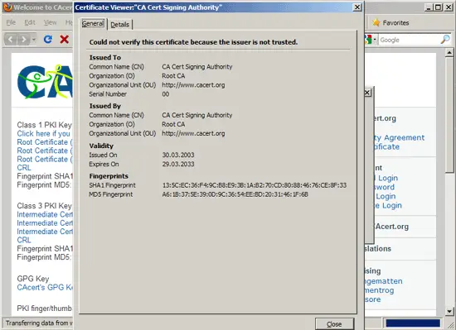The height and width of the screenshot is (330, 456).
Task: Go back using browser back arrow
Action: point(11,39)
